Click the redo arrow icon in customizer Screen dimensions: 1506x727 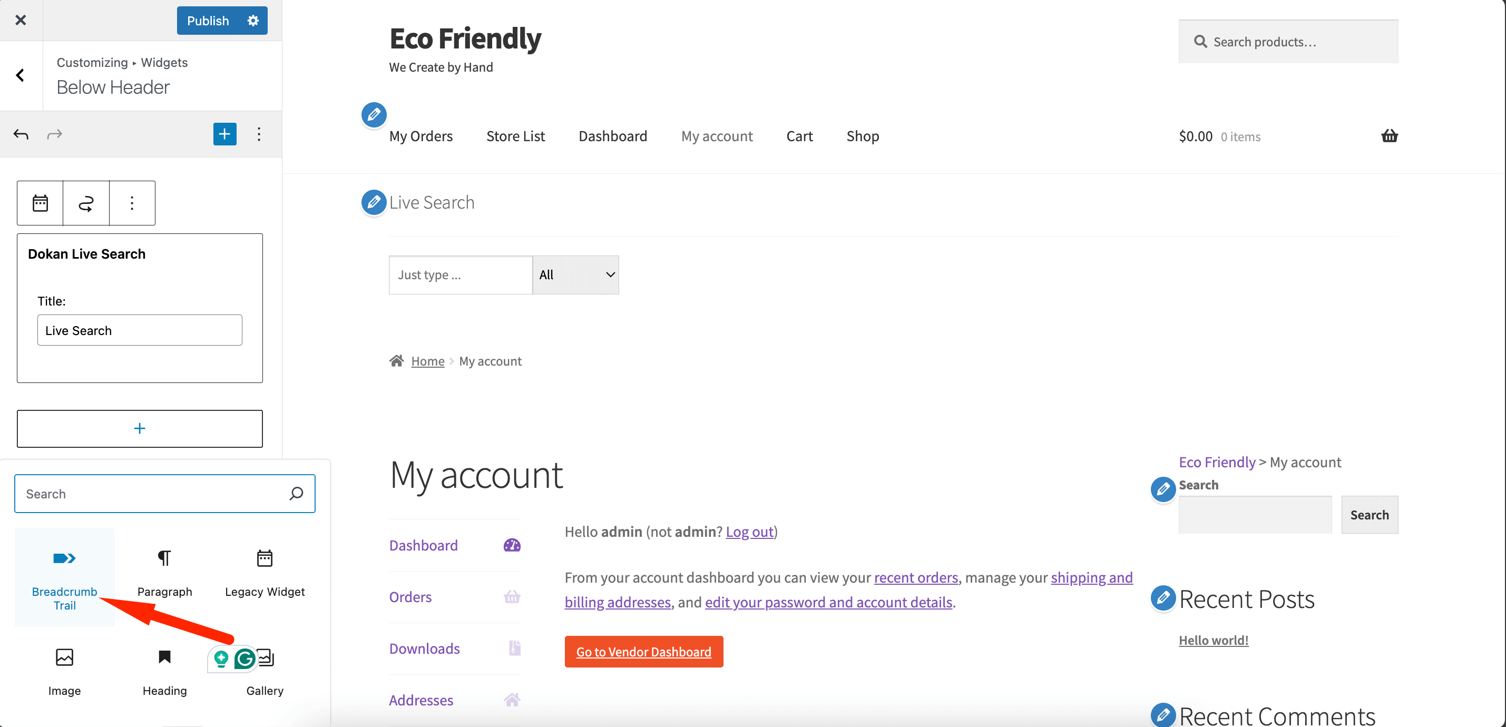55,133
